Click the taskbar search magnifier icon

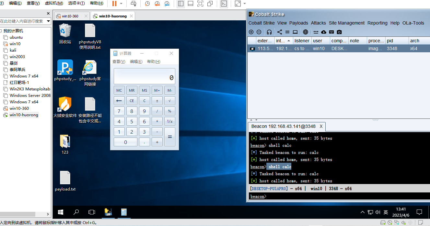point(76,212)
